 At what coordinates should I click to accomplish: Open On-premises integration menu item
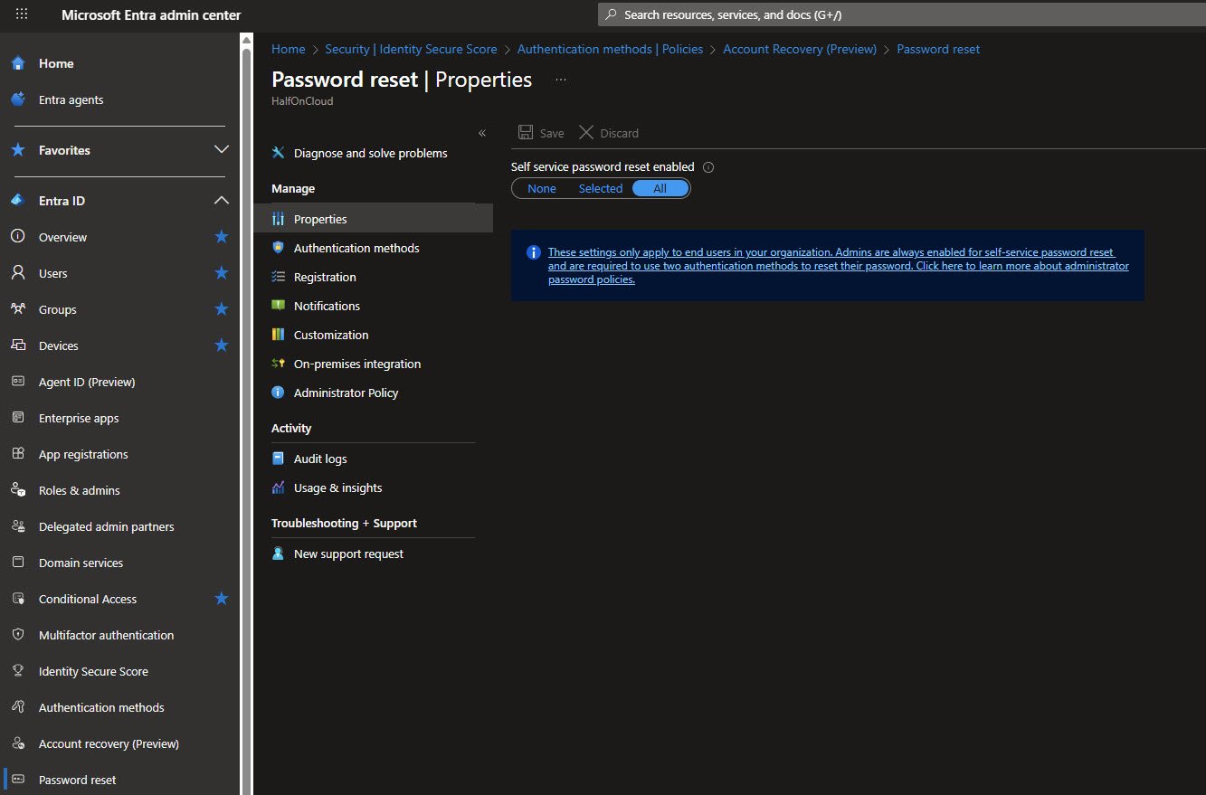click(x=356, y=364)
